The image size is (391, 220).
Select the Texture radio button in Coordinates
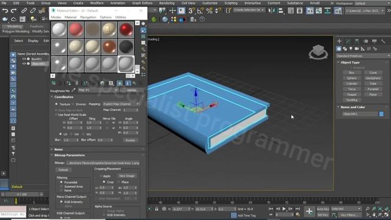click(56, 104)
